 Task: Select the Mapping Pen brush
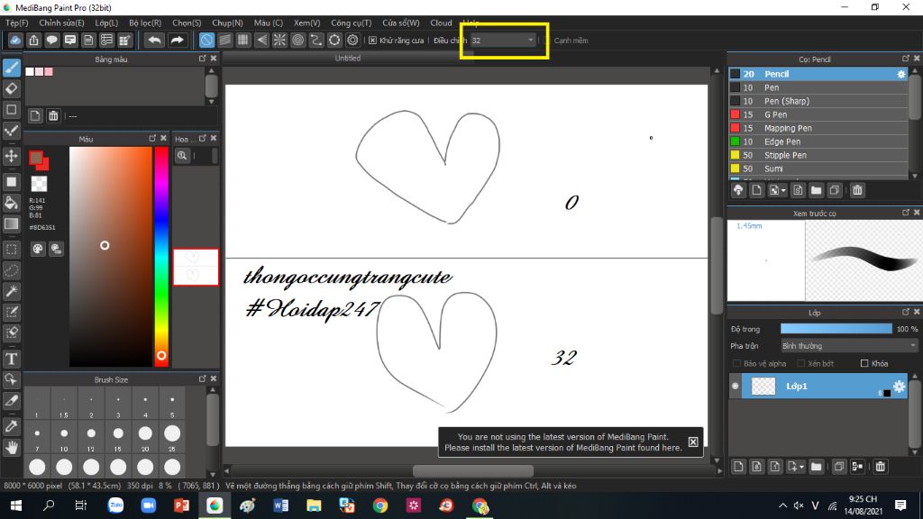pos(818,128)
